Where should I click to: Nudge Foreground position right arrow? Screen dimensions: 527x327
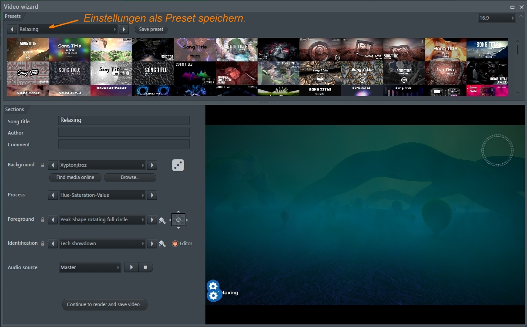click(187, 220)
